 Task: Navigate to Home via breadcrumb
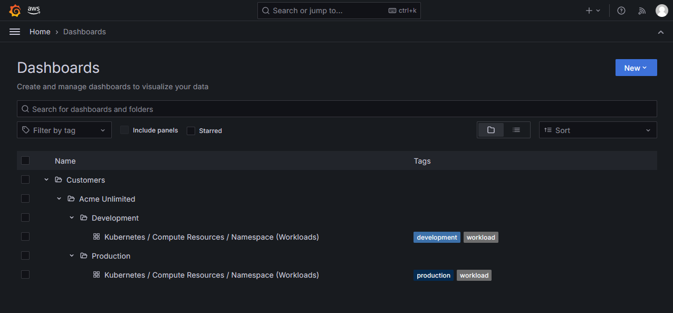[x=40, y=32]
